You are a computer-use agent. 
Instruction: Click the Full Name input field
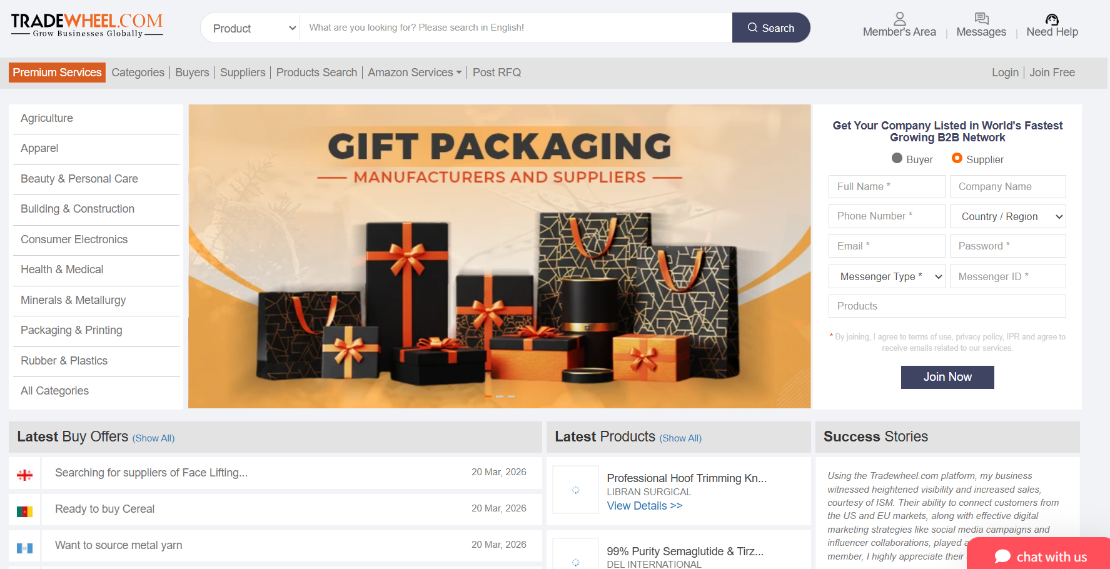click(x=887, y=186)
